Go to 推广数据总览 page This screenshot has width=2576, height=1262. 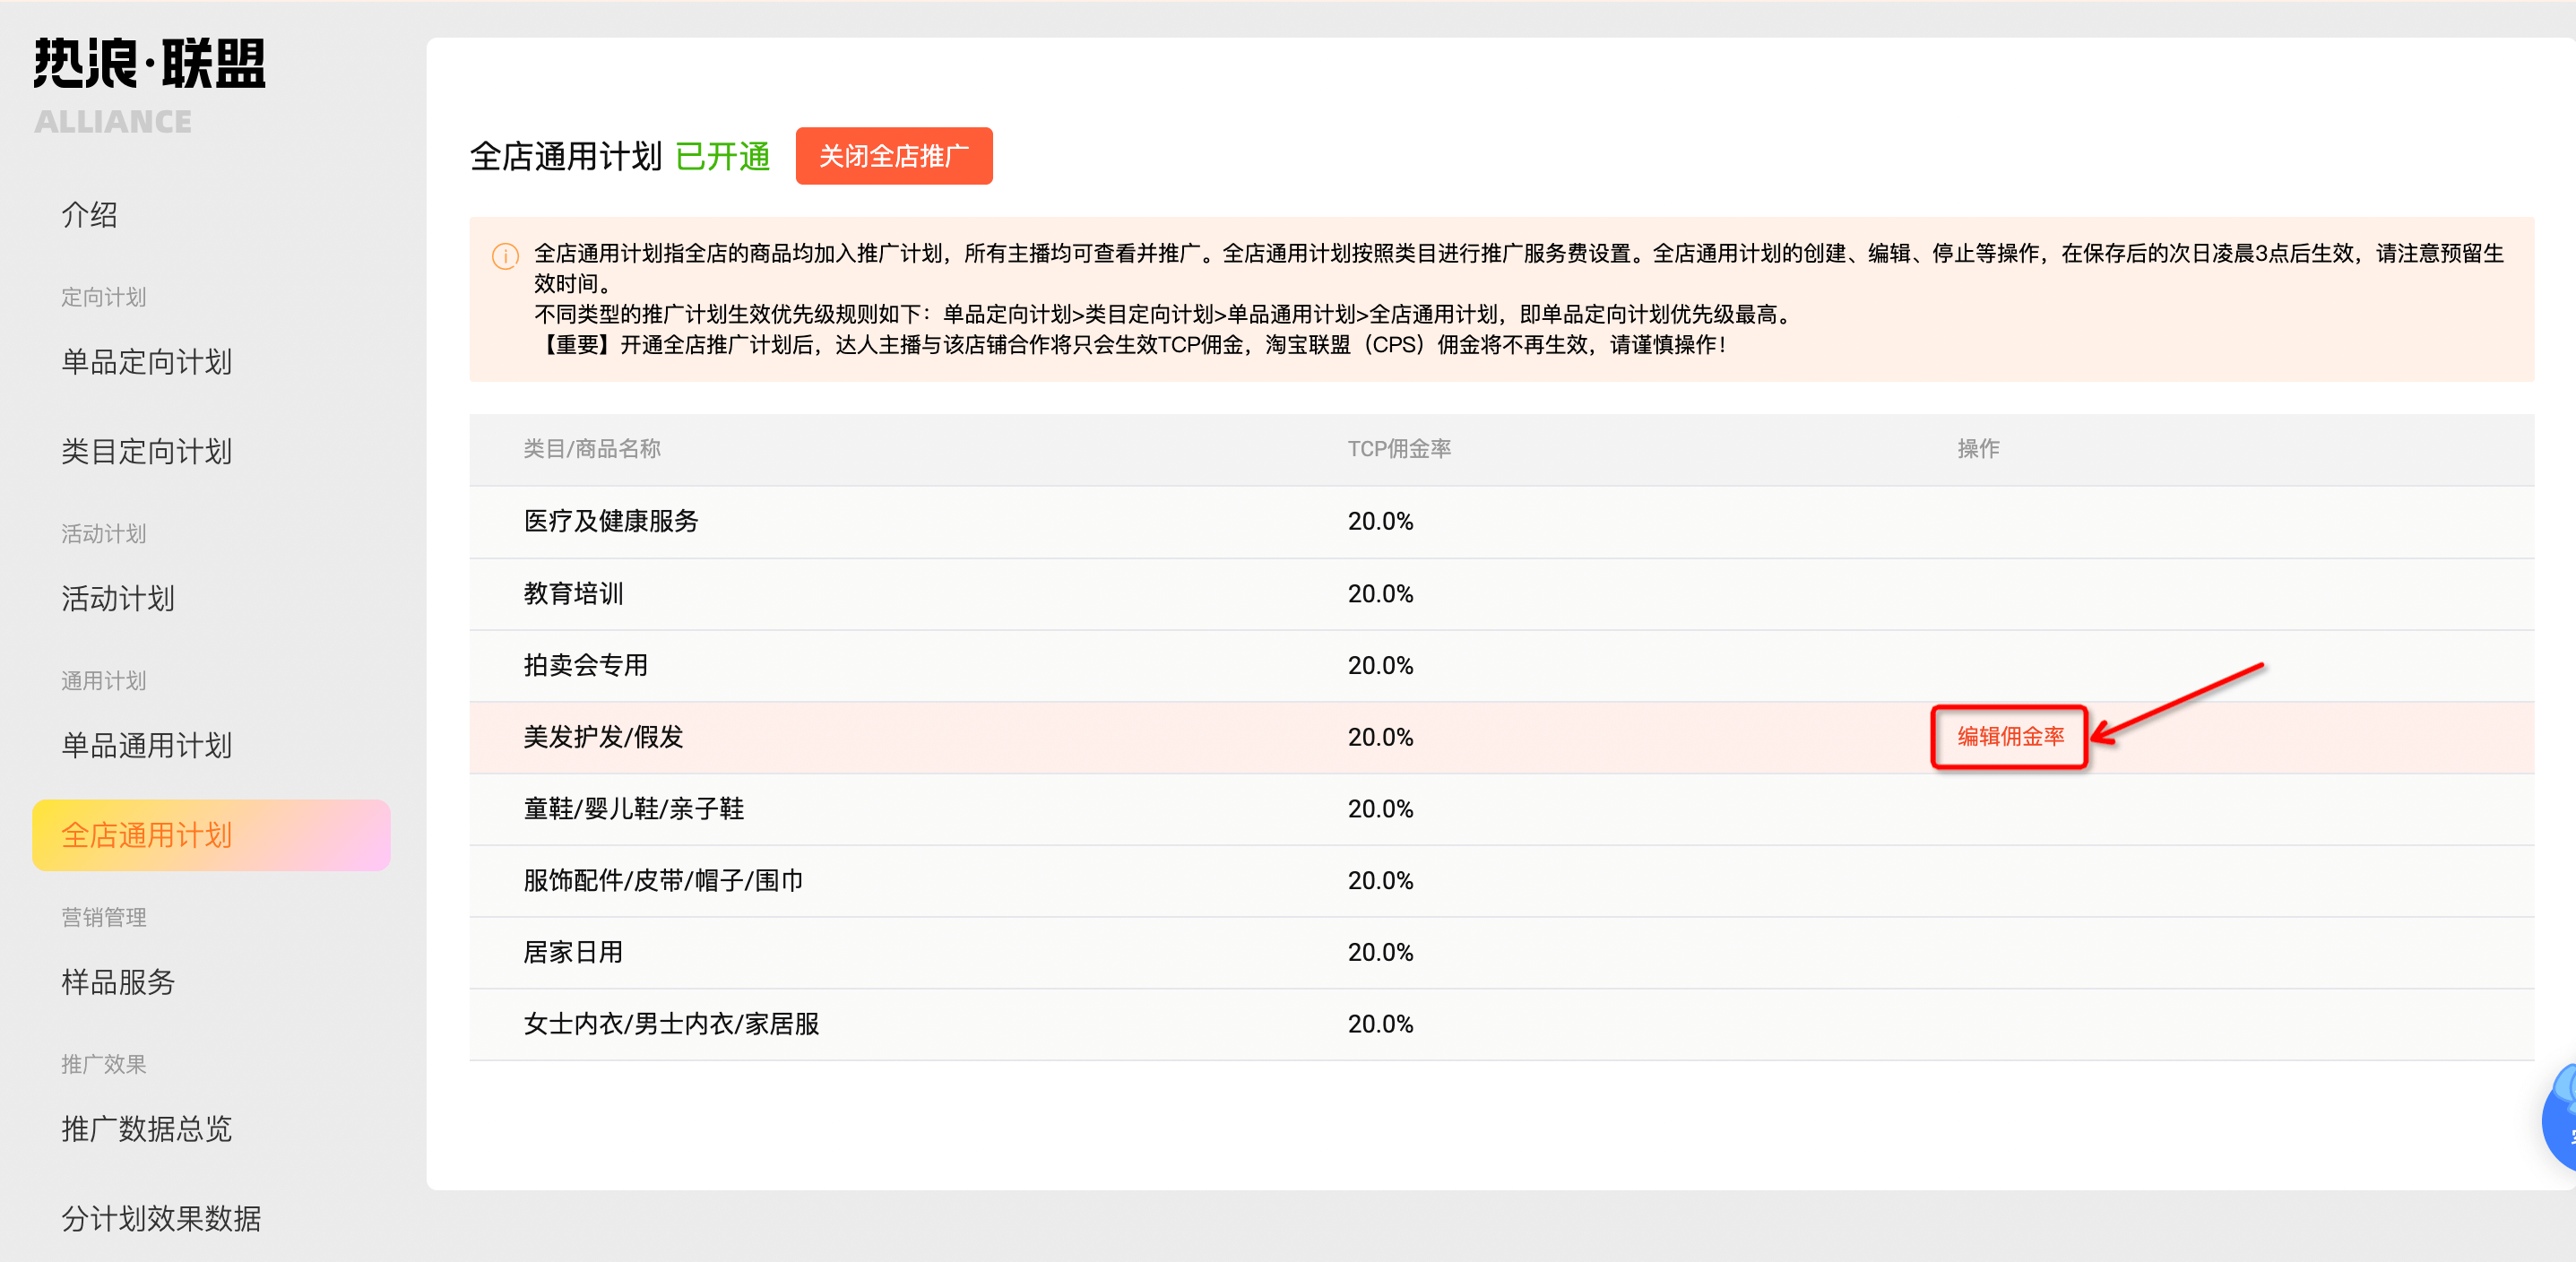click(x=147, y=1129)
